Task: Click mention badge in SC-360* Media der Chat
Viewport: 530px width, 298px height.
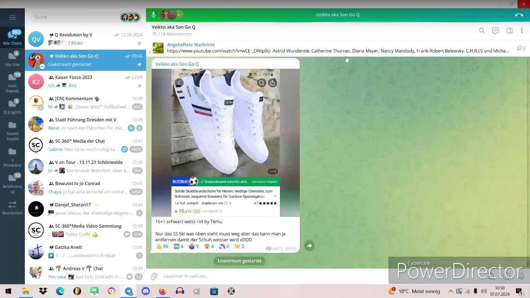Action: pyautogui.click(x=124, y=149)
